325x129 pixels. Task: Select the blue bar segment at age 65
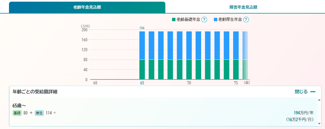coord(142,45)
